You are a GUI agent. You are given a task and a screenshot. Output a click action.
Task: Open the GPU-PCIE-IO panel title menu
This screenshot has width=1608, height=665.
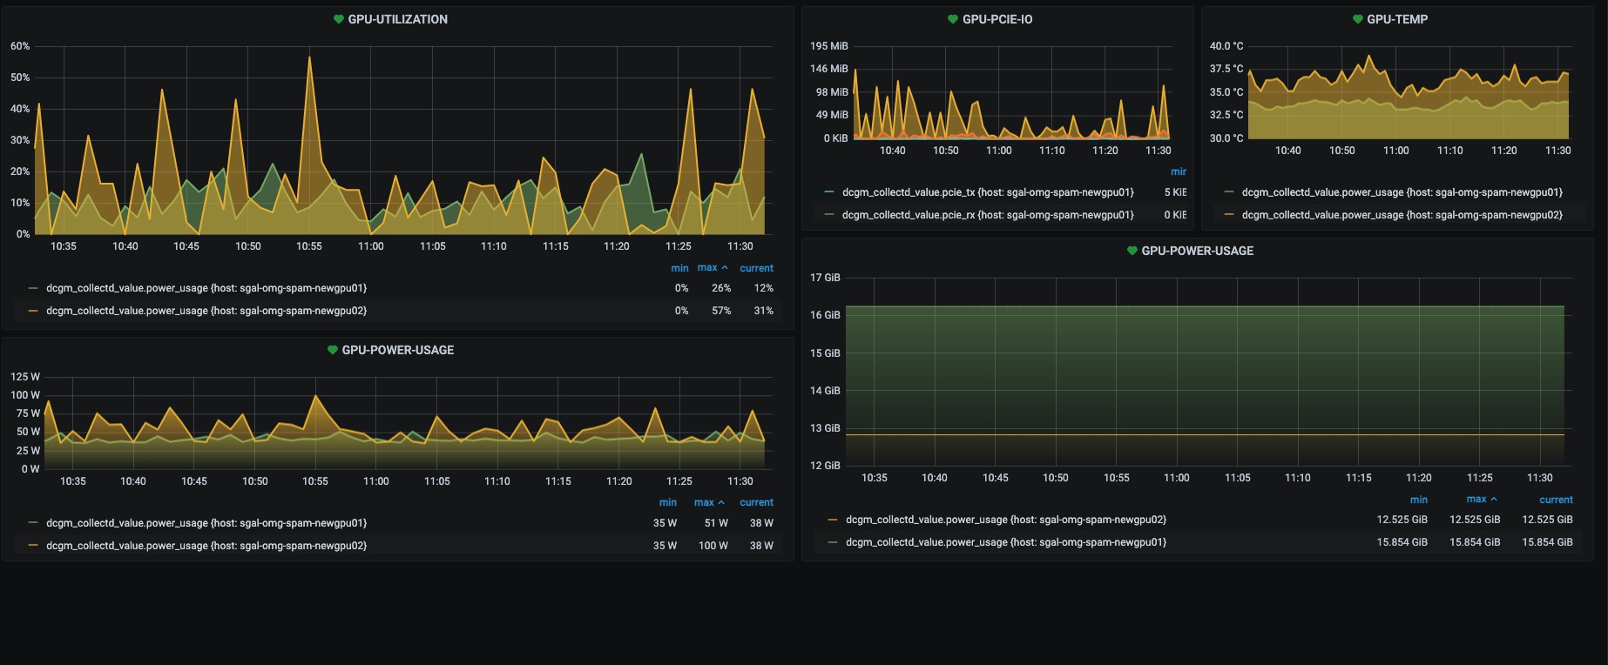click(x=997, y=19)
